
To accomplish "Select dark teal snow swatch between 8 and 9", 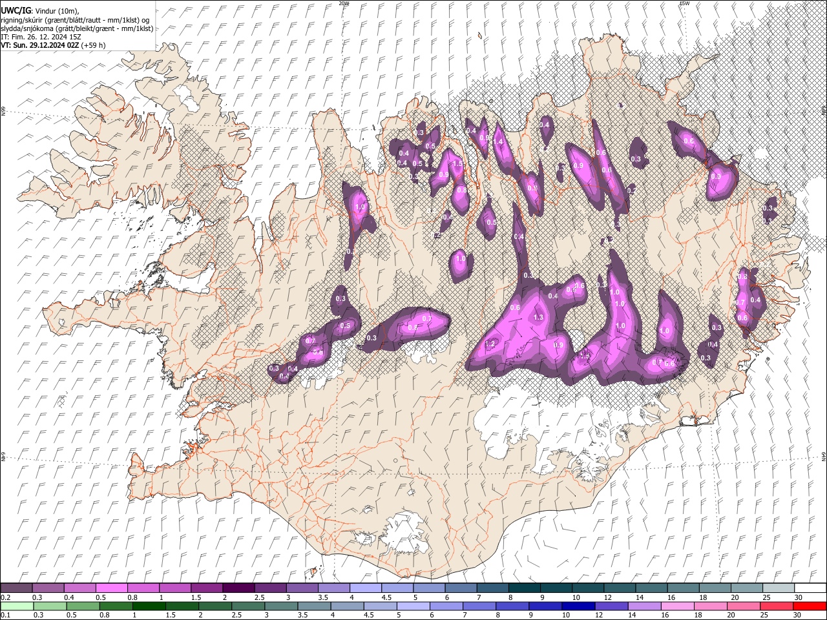I will (x=524, y=588).
